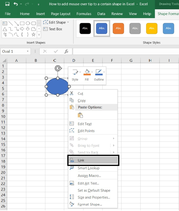Switch to the Insert tab
This screenshot has width=179, height=211.
(x=41, y=14)
